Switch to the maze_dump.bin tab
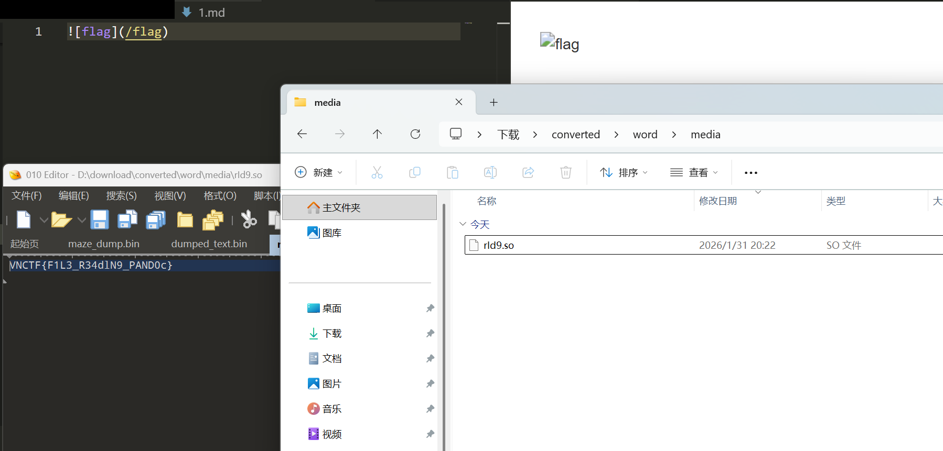943x451 pixels. point(104,244)
